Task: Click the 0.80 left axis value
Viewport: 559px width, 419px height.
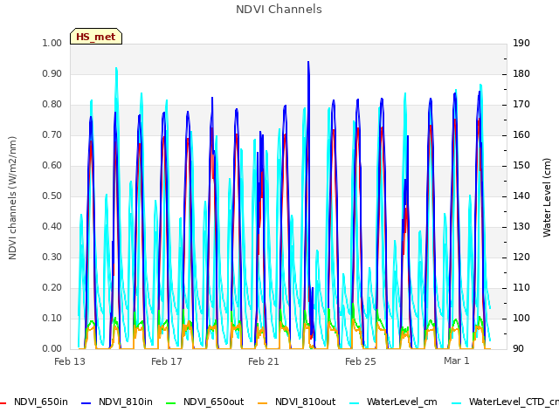Action: pos(52,105)
